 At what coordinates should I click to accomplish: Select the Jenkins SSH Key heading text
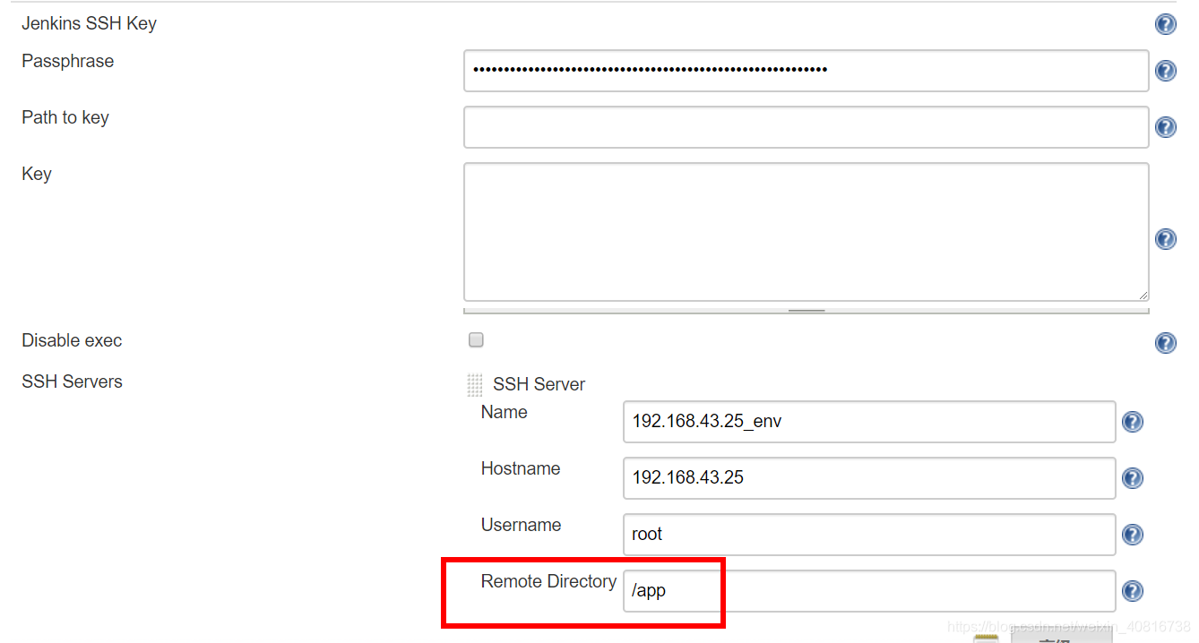click(x=89, y=24)
